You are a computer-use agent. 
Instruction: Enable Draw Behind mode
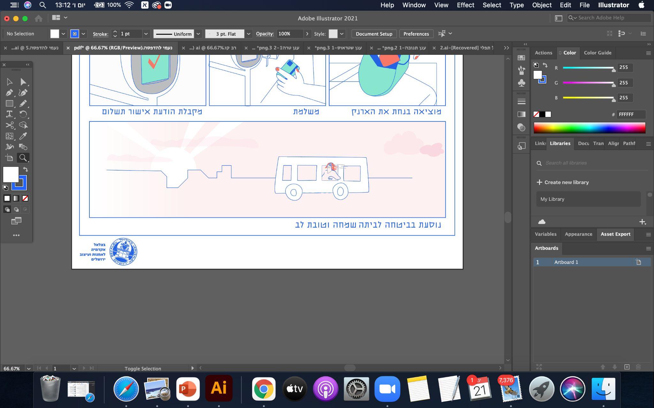point(16,209)
